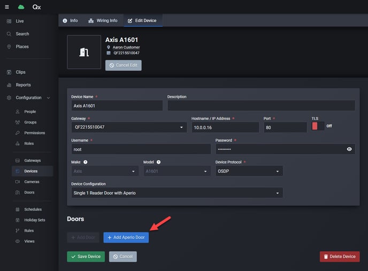Click the Make help question-mark icon
Viewport: 368px width, 271px height.
86,162
